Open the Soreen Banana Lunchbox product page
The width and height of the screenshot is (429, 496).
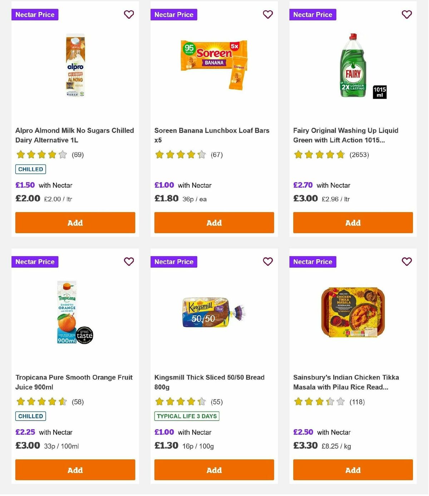pos(212,135)
